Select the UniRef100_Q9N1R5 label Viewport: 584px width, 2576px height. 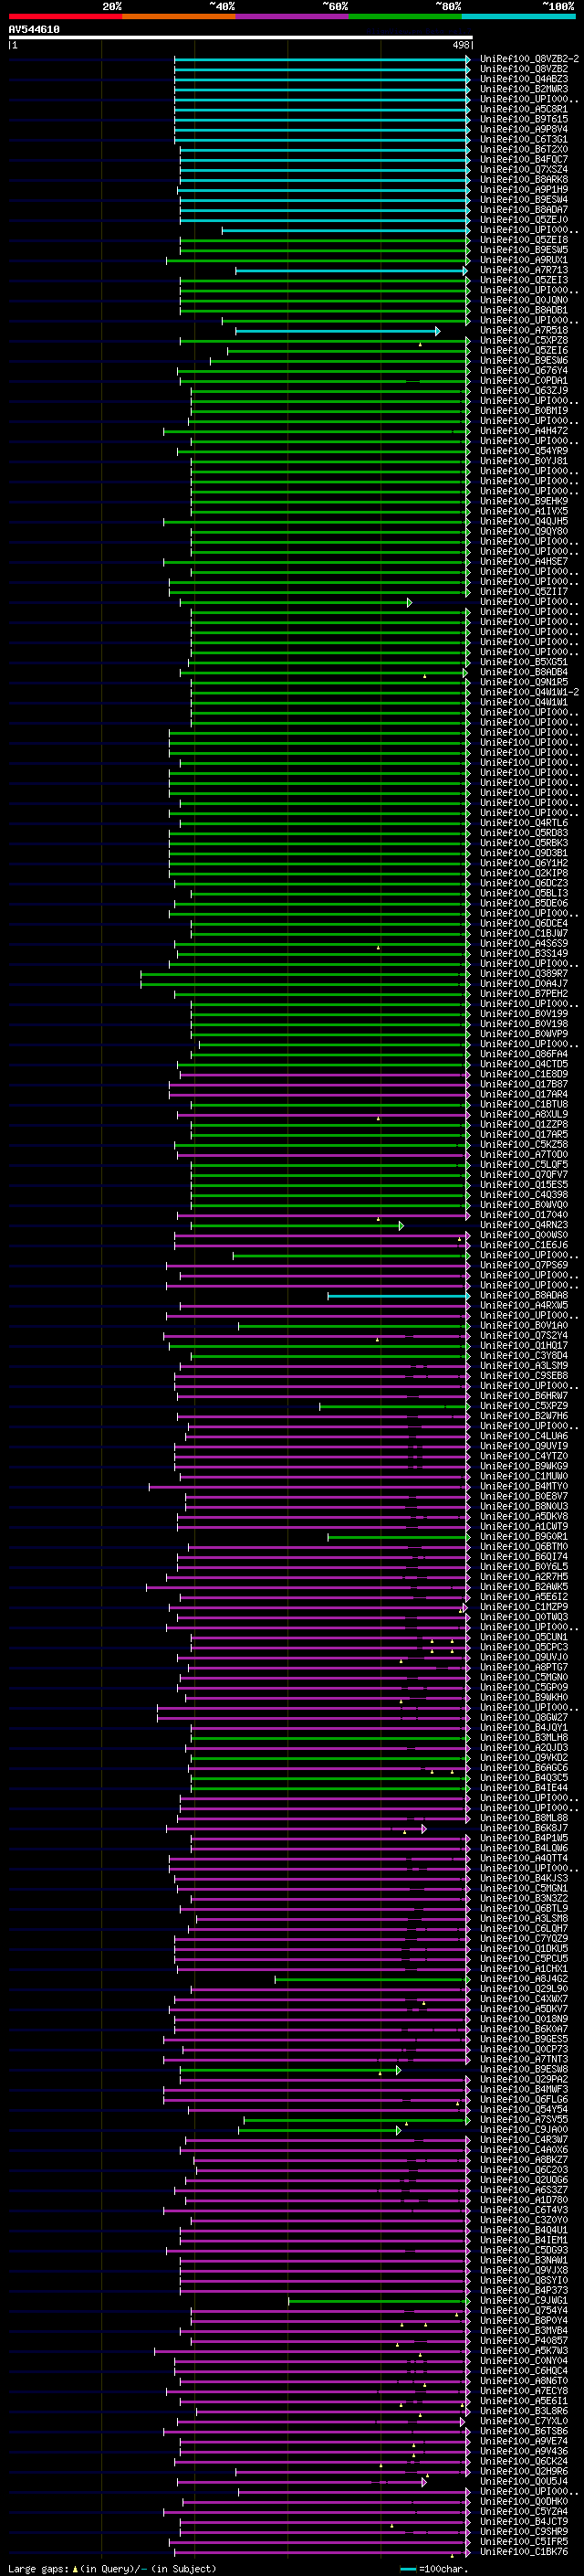pyautogui.click(x=524, y=682)
